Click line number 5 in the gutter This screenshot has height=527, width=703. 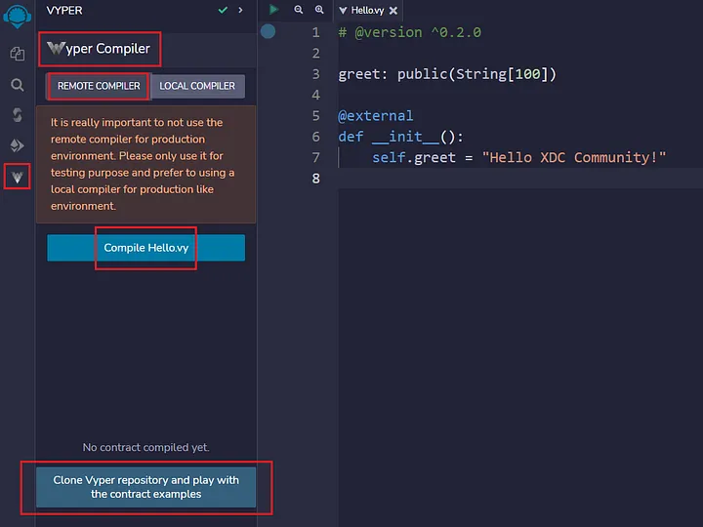pyautogui.click(x=314, y=115)
